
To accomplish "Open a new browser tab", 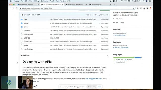I will (114, 5).
